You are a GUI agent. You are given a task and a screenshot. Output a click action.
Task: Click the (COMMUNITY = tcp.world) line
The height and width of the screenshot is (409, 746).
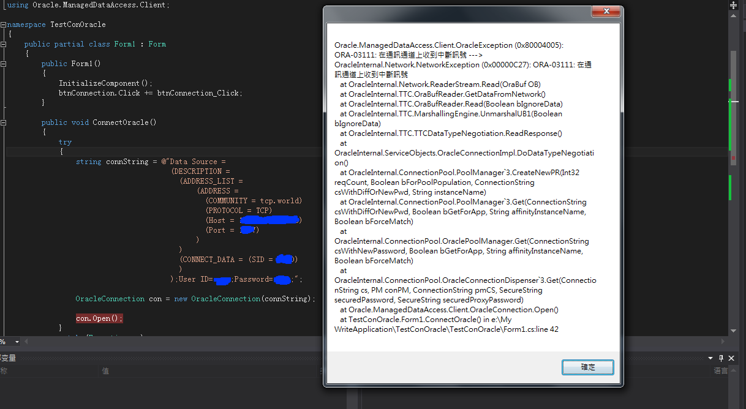(254, 201)
